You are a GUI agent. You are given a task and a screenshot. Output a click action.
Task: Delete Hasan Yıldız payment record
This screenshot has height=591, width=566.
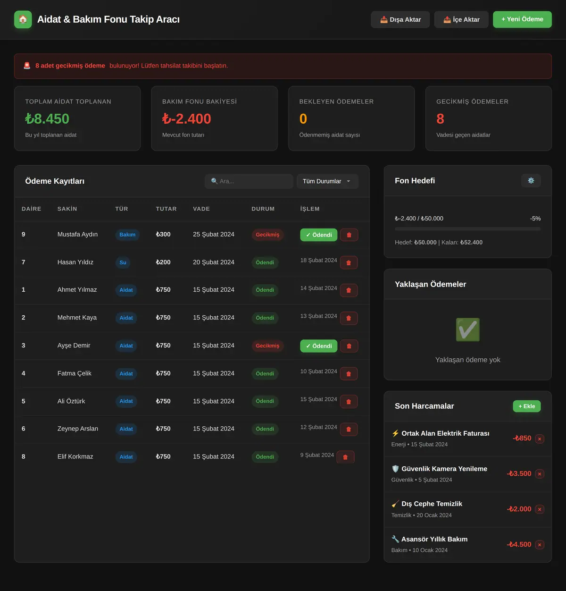(x=349, y=262)
